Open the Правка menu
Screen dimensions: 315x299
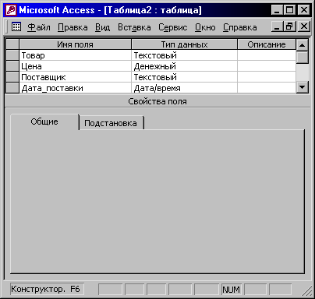pos(73,27)
